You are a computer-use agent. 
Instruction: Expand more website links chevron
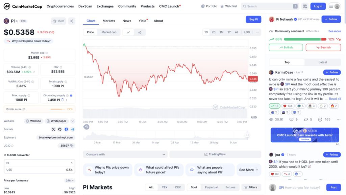[73, 121]
